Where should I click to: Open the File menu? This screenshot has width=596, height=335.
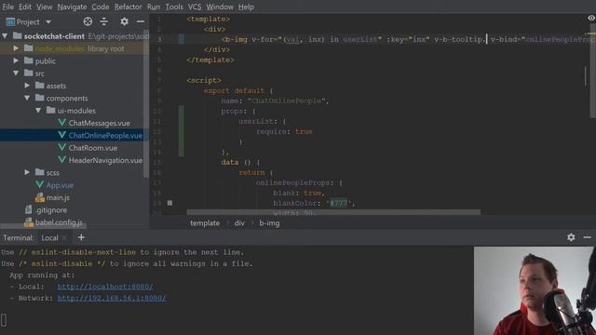pos(8,7)
